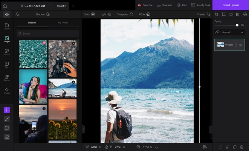Open Presets panel
Image resolution: width=249 pixels, height=151 pixels.
[204, 14]
